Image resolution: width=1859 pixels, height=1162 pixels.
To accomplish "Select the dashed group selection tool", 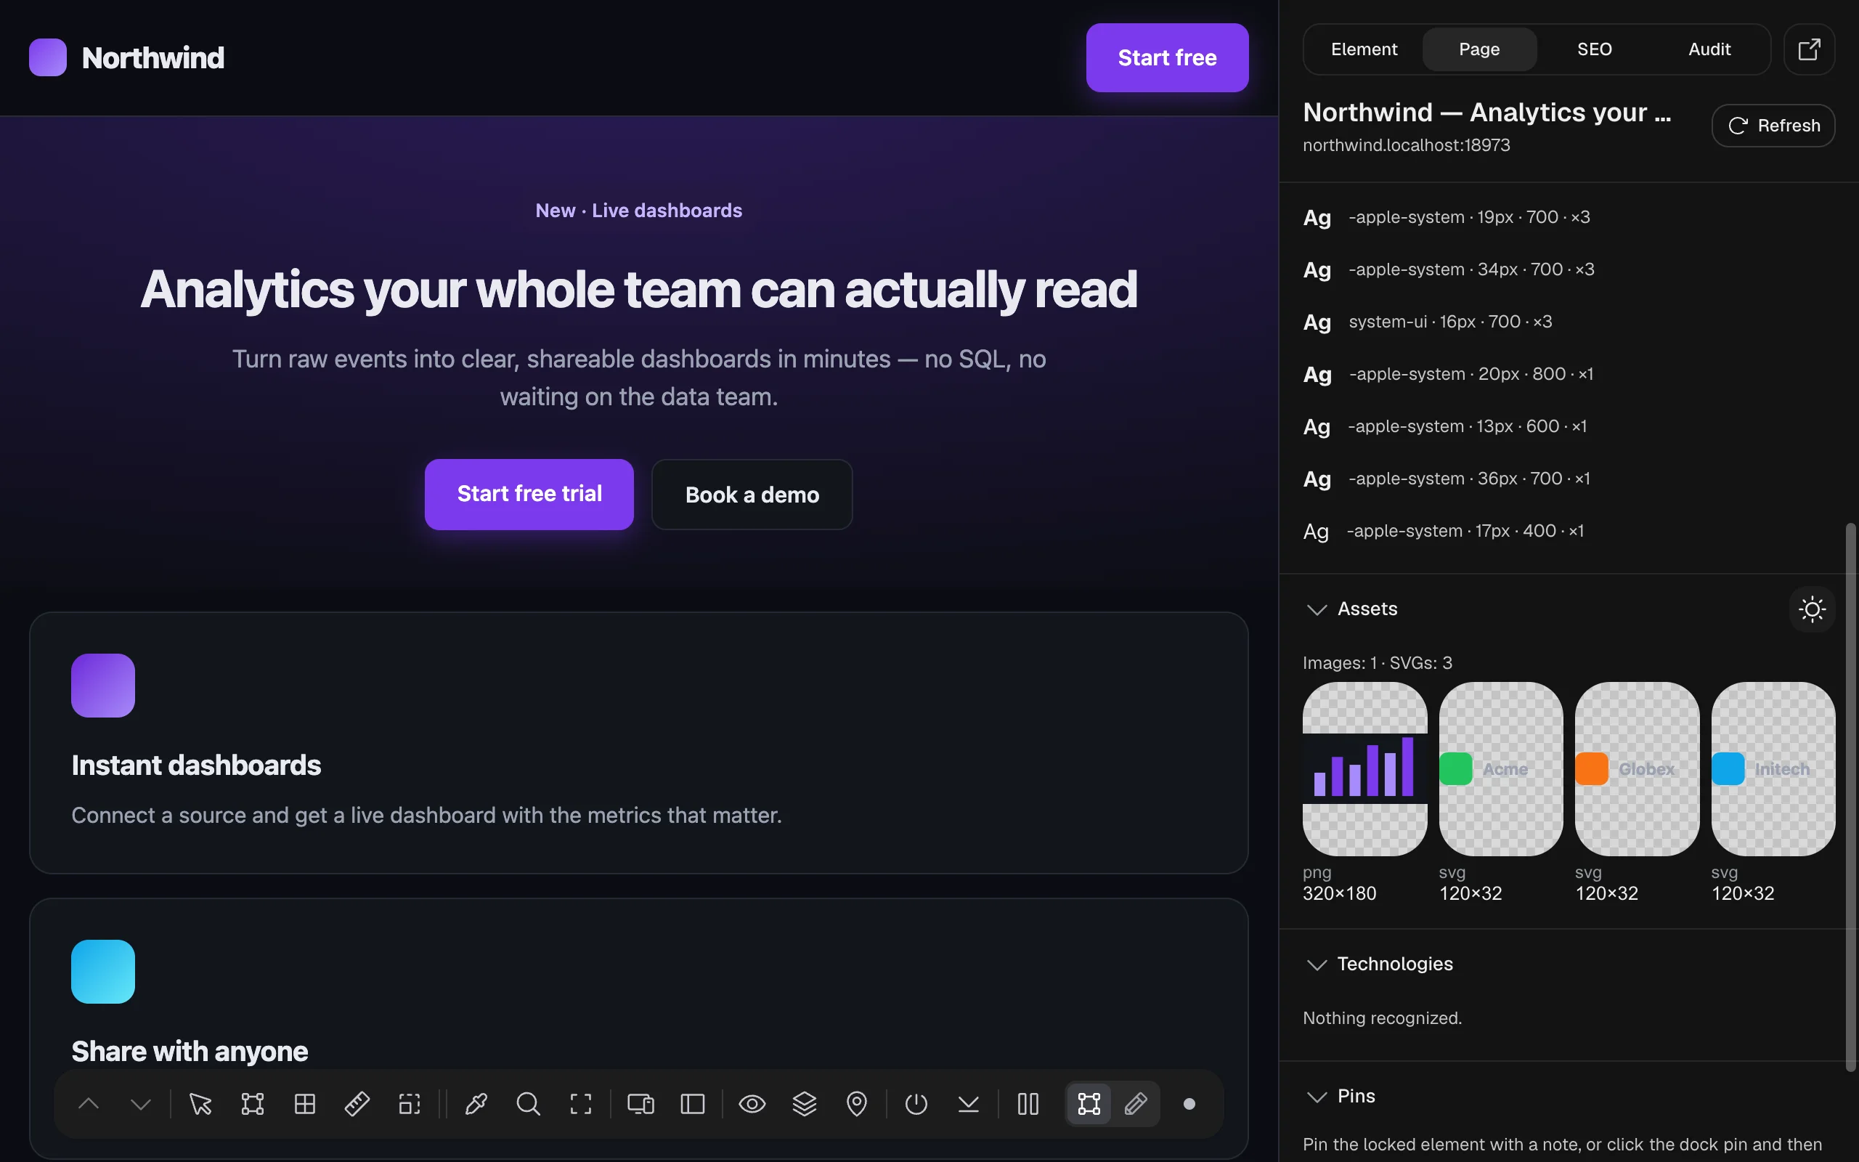I will [x=410, y=1105].
